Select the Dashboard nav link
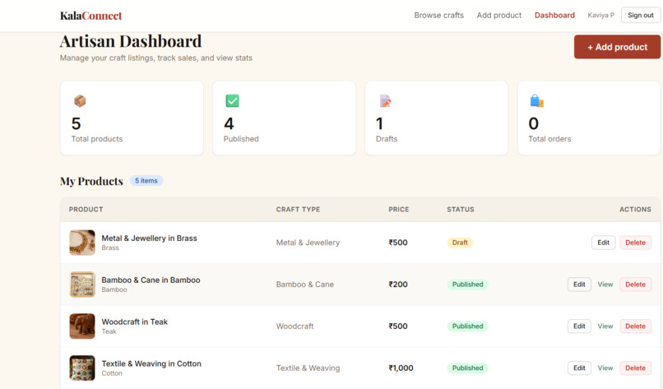The height and width of the screenshot is (389, 663). click(x=554, y=16)
